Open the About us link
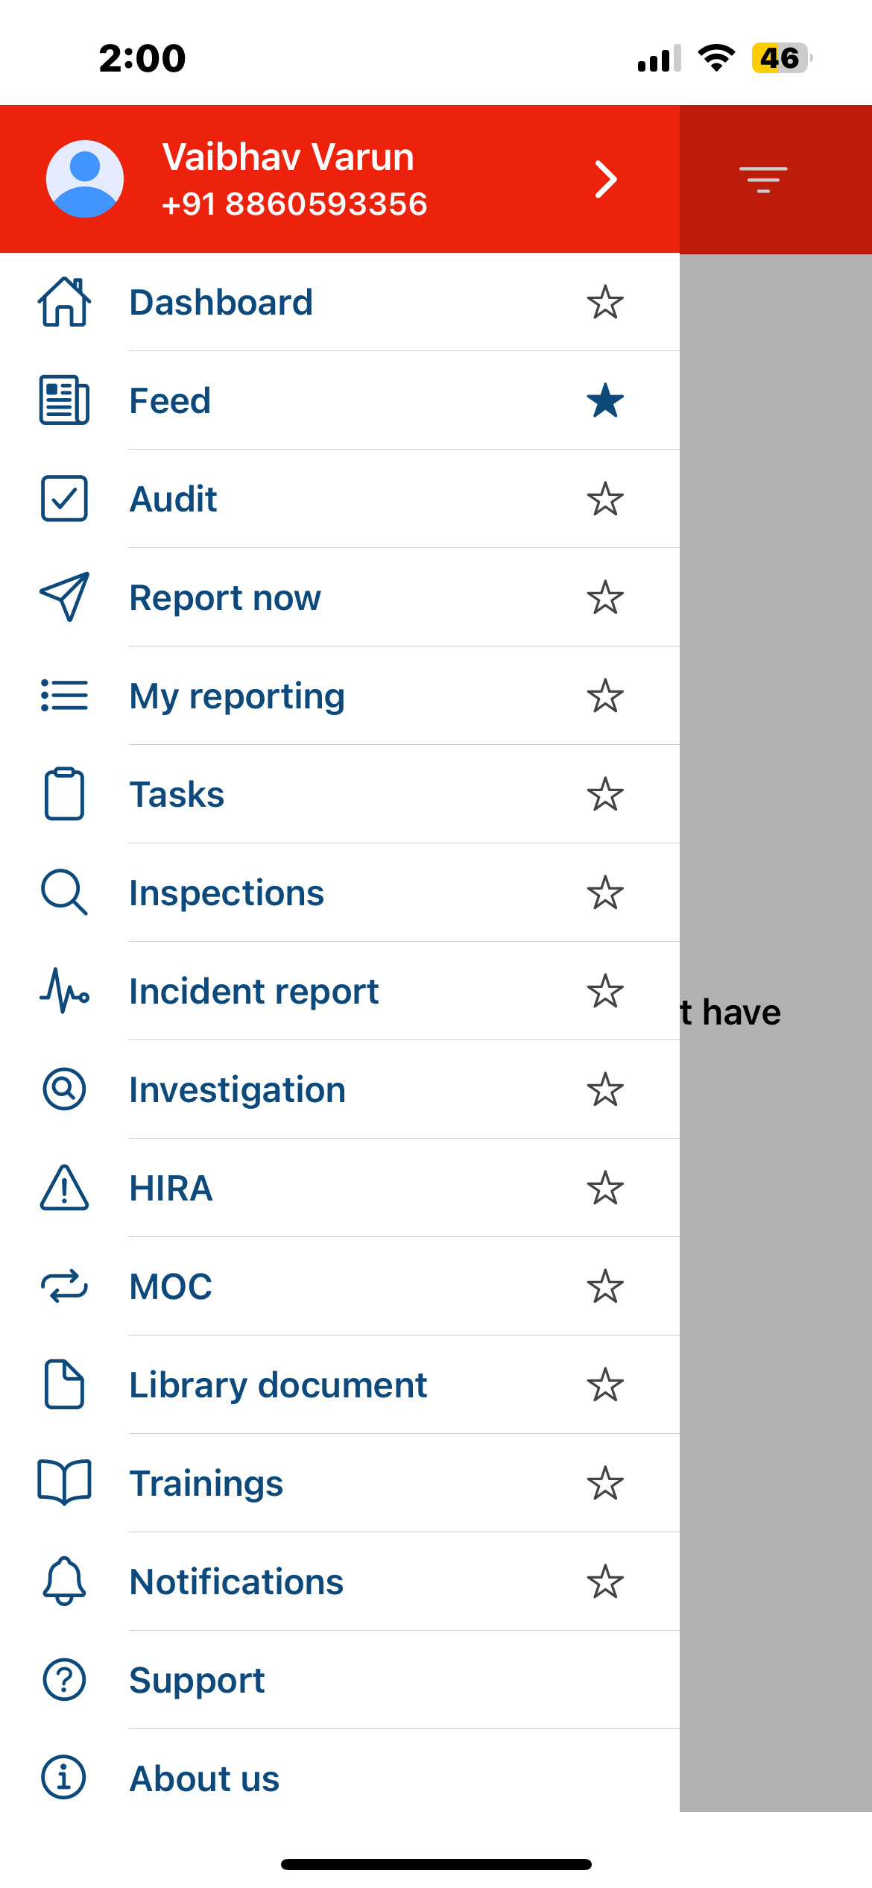The width and height of the screenshot is (872, 1888). (x=204, y=1778)
